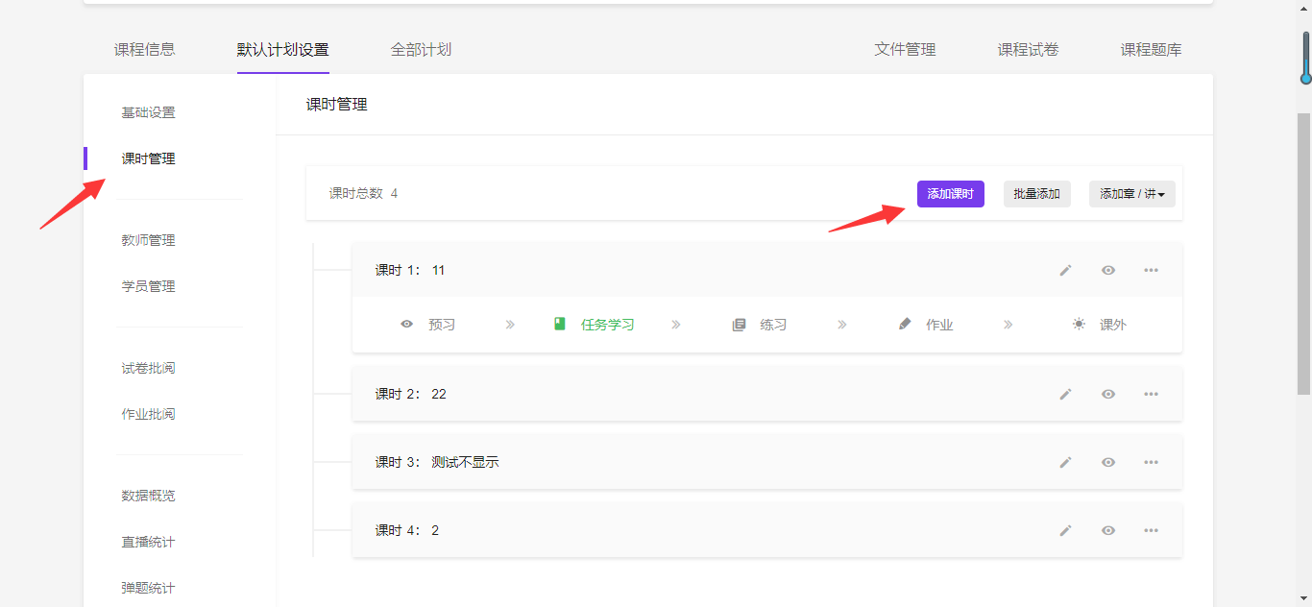Open the 课程题库 tab
This screenshot has height=607, width=1312.
click(x=1151, y=50)
